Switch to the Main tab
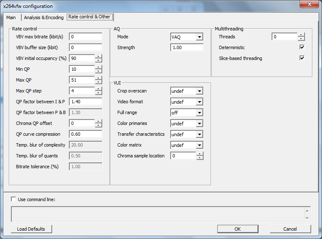Image resolution: width=322 pixels, height=239 pixels. pos(11,17)
